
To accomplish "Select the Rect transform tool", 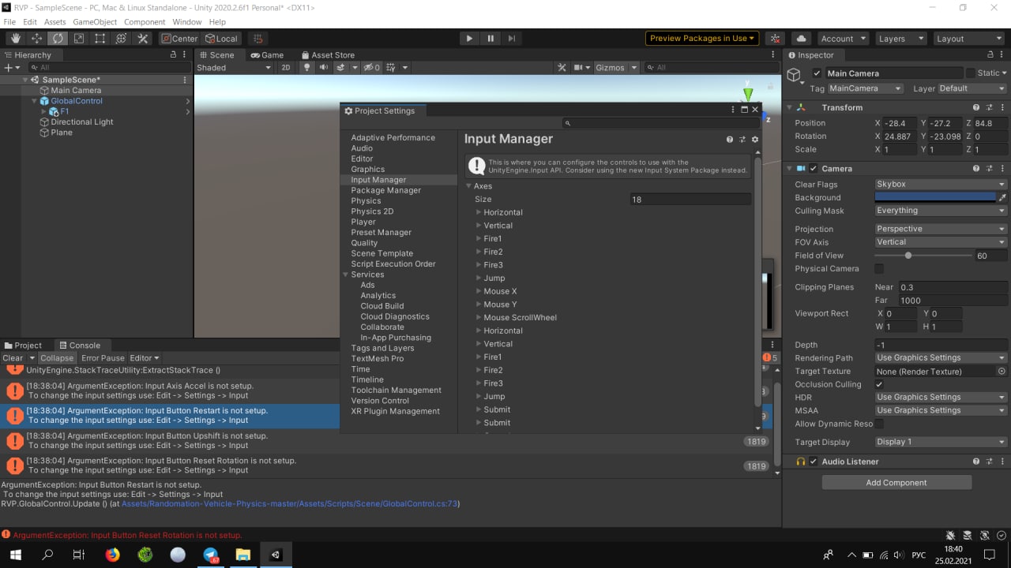I will [100, 38].
